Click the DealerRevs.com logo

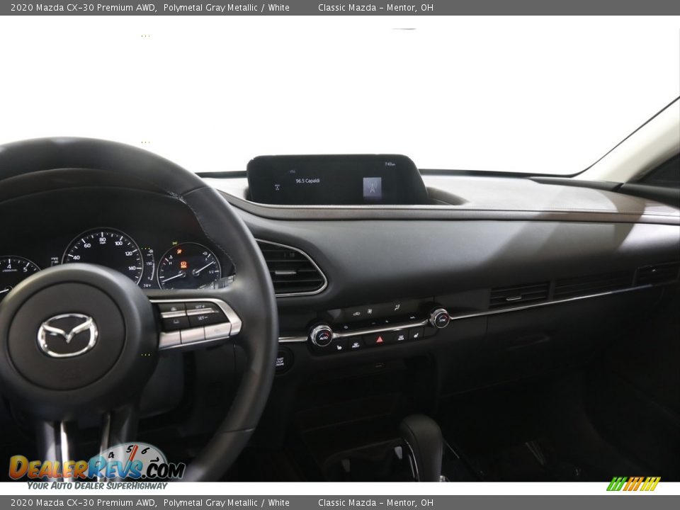pyautogui.click(x=96, y=467)
